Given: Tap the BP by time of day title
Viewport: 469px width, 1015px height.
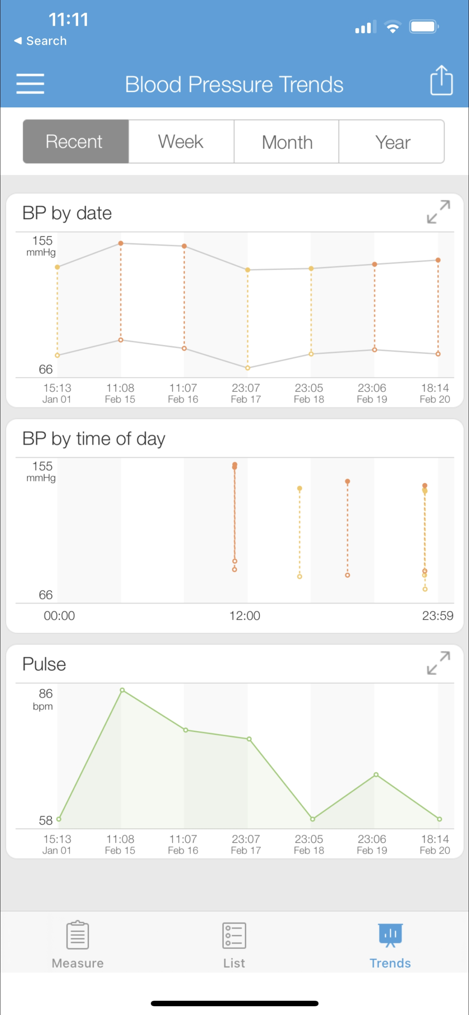Looking at the screenshot, I should [x=94, y=439].
